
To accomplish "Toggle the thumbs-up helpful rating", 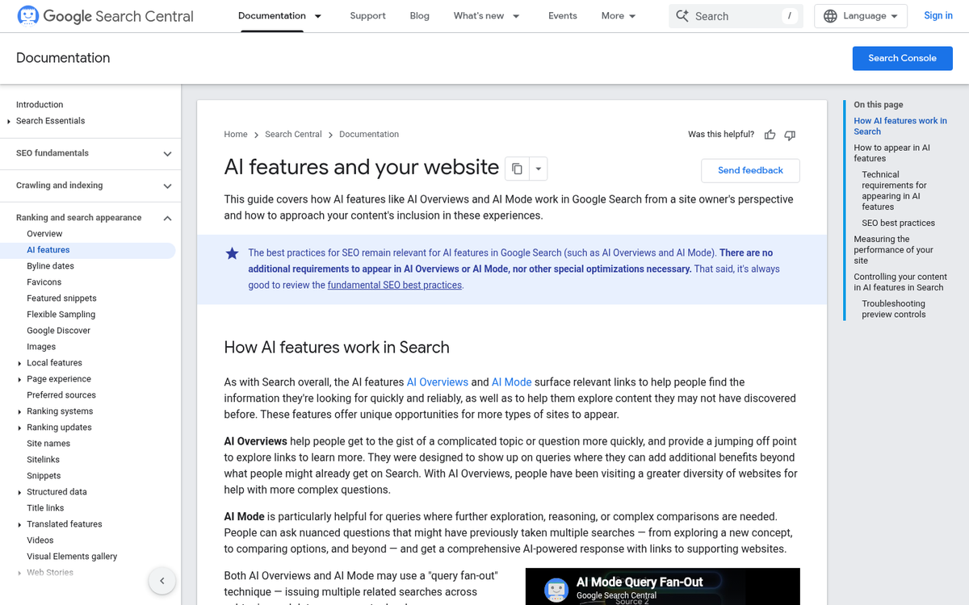I will pyautogui.click(x=770, y=135).
